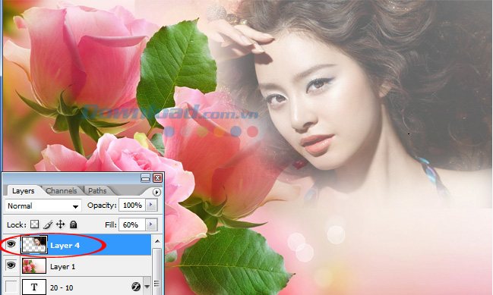The height and width of the screenshot is (295, 493).
Task: Toggle lock transparent pixels icon
Action: click(35, 224)
